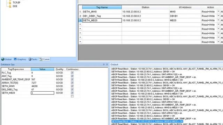This screenshot has width=223, height=125.
Task: Toggle Continuous for ARRAY_TEST[0]
Action: point(72,83)
